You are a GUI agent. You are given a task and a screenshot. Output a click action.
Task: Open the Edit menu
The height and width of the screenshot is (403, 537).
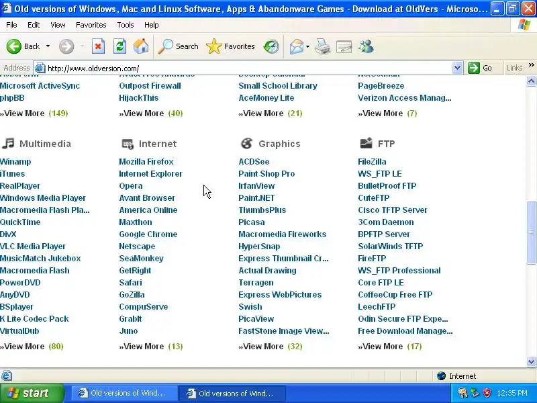(34, 25)
